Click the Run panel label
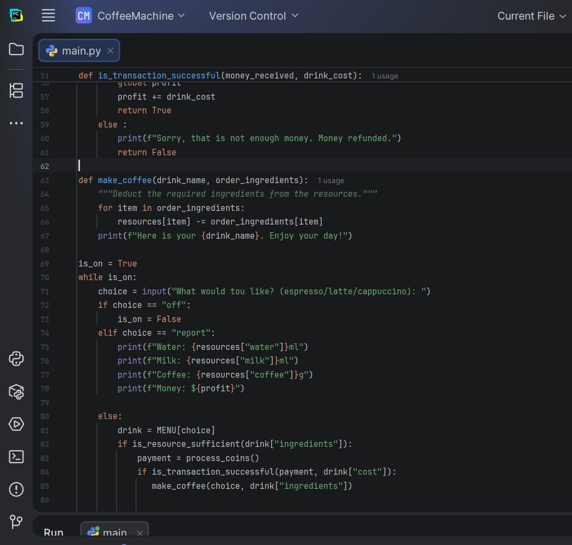Screen dimensions: 572x545 [x=53, y=532]
